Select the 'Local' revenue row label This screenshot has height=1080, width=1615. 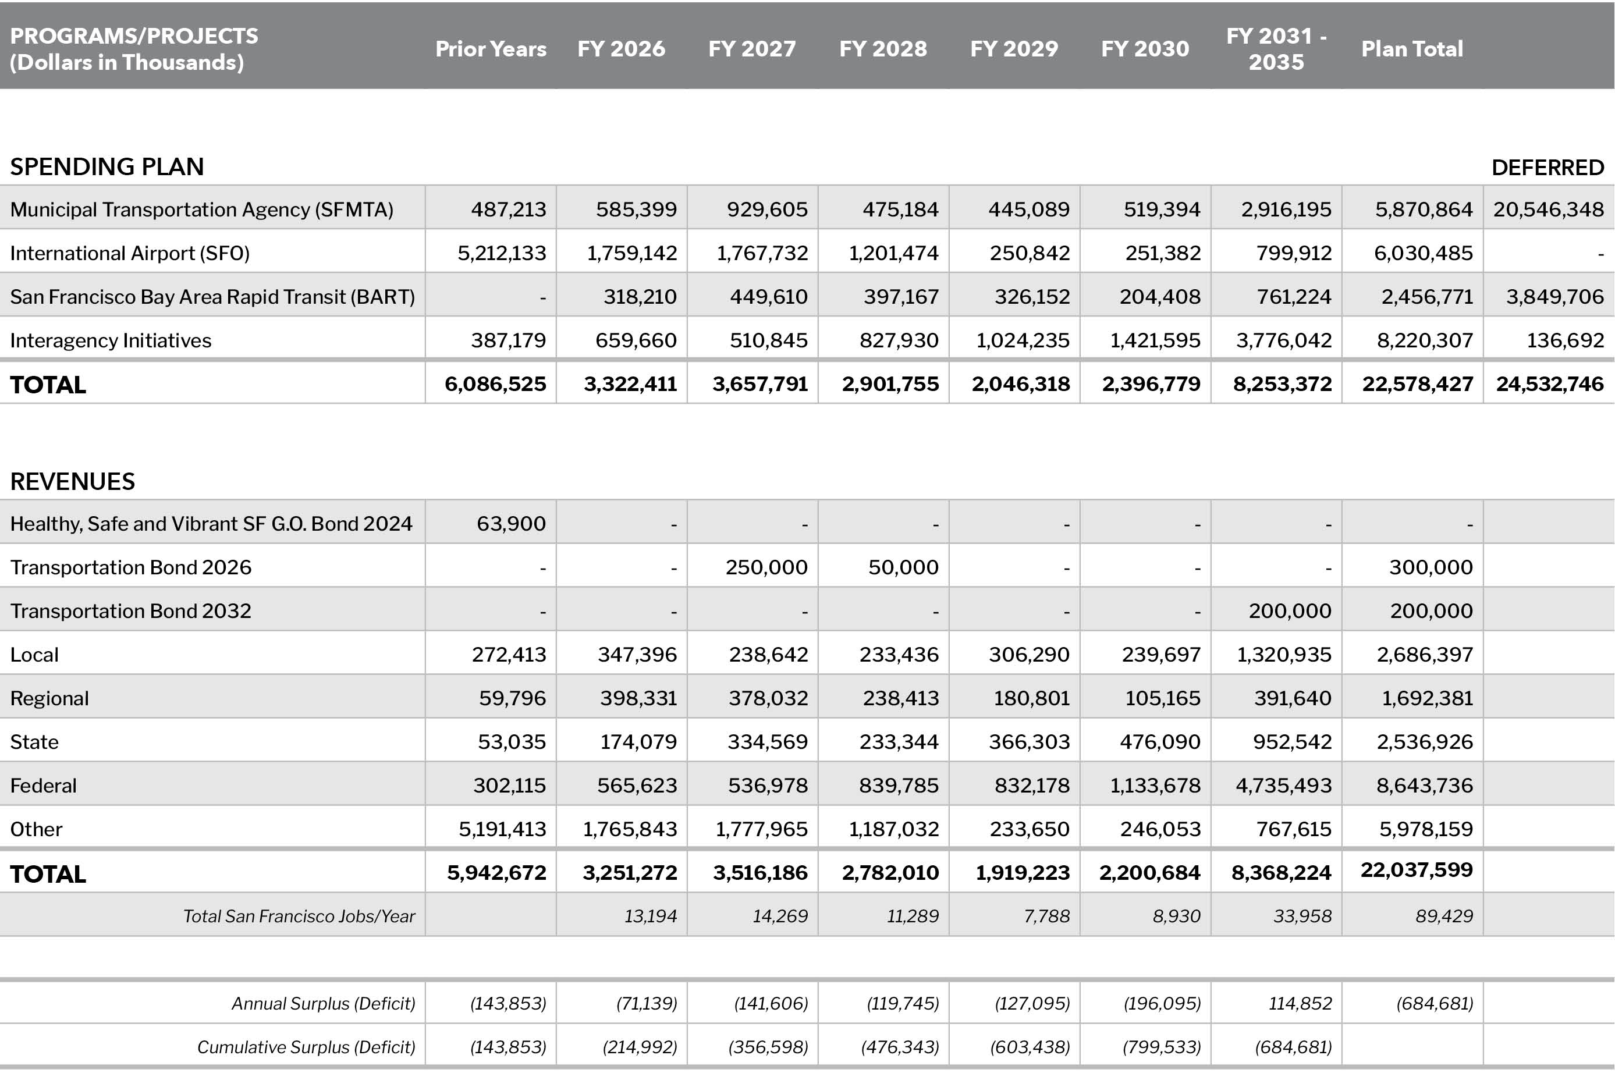(34, 654)
